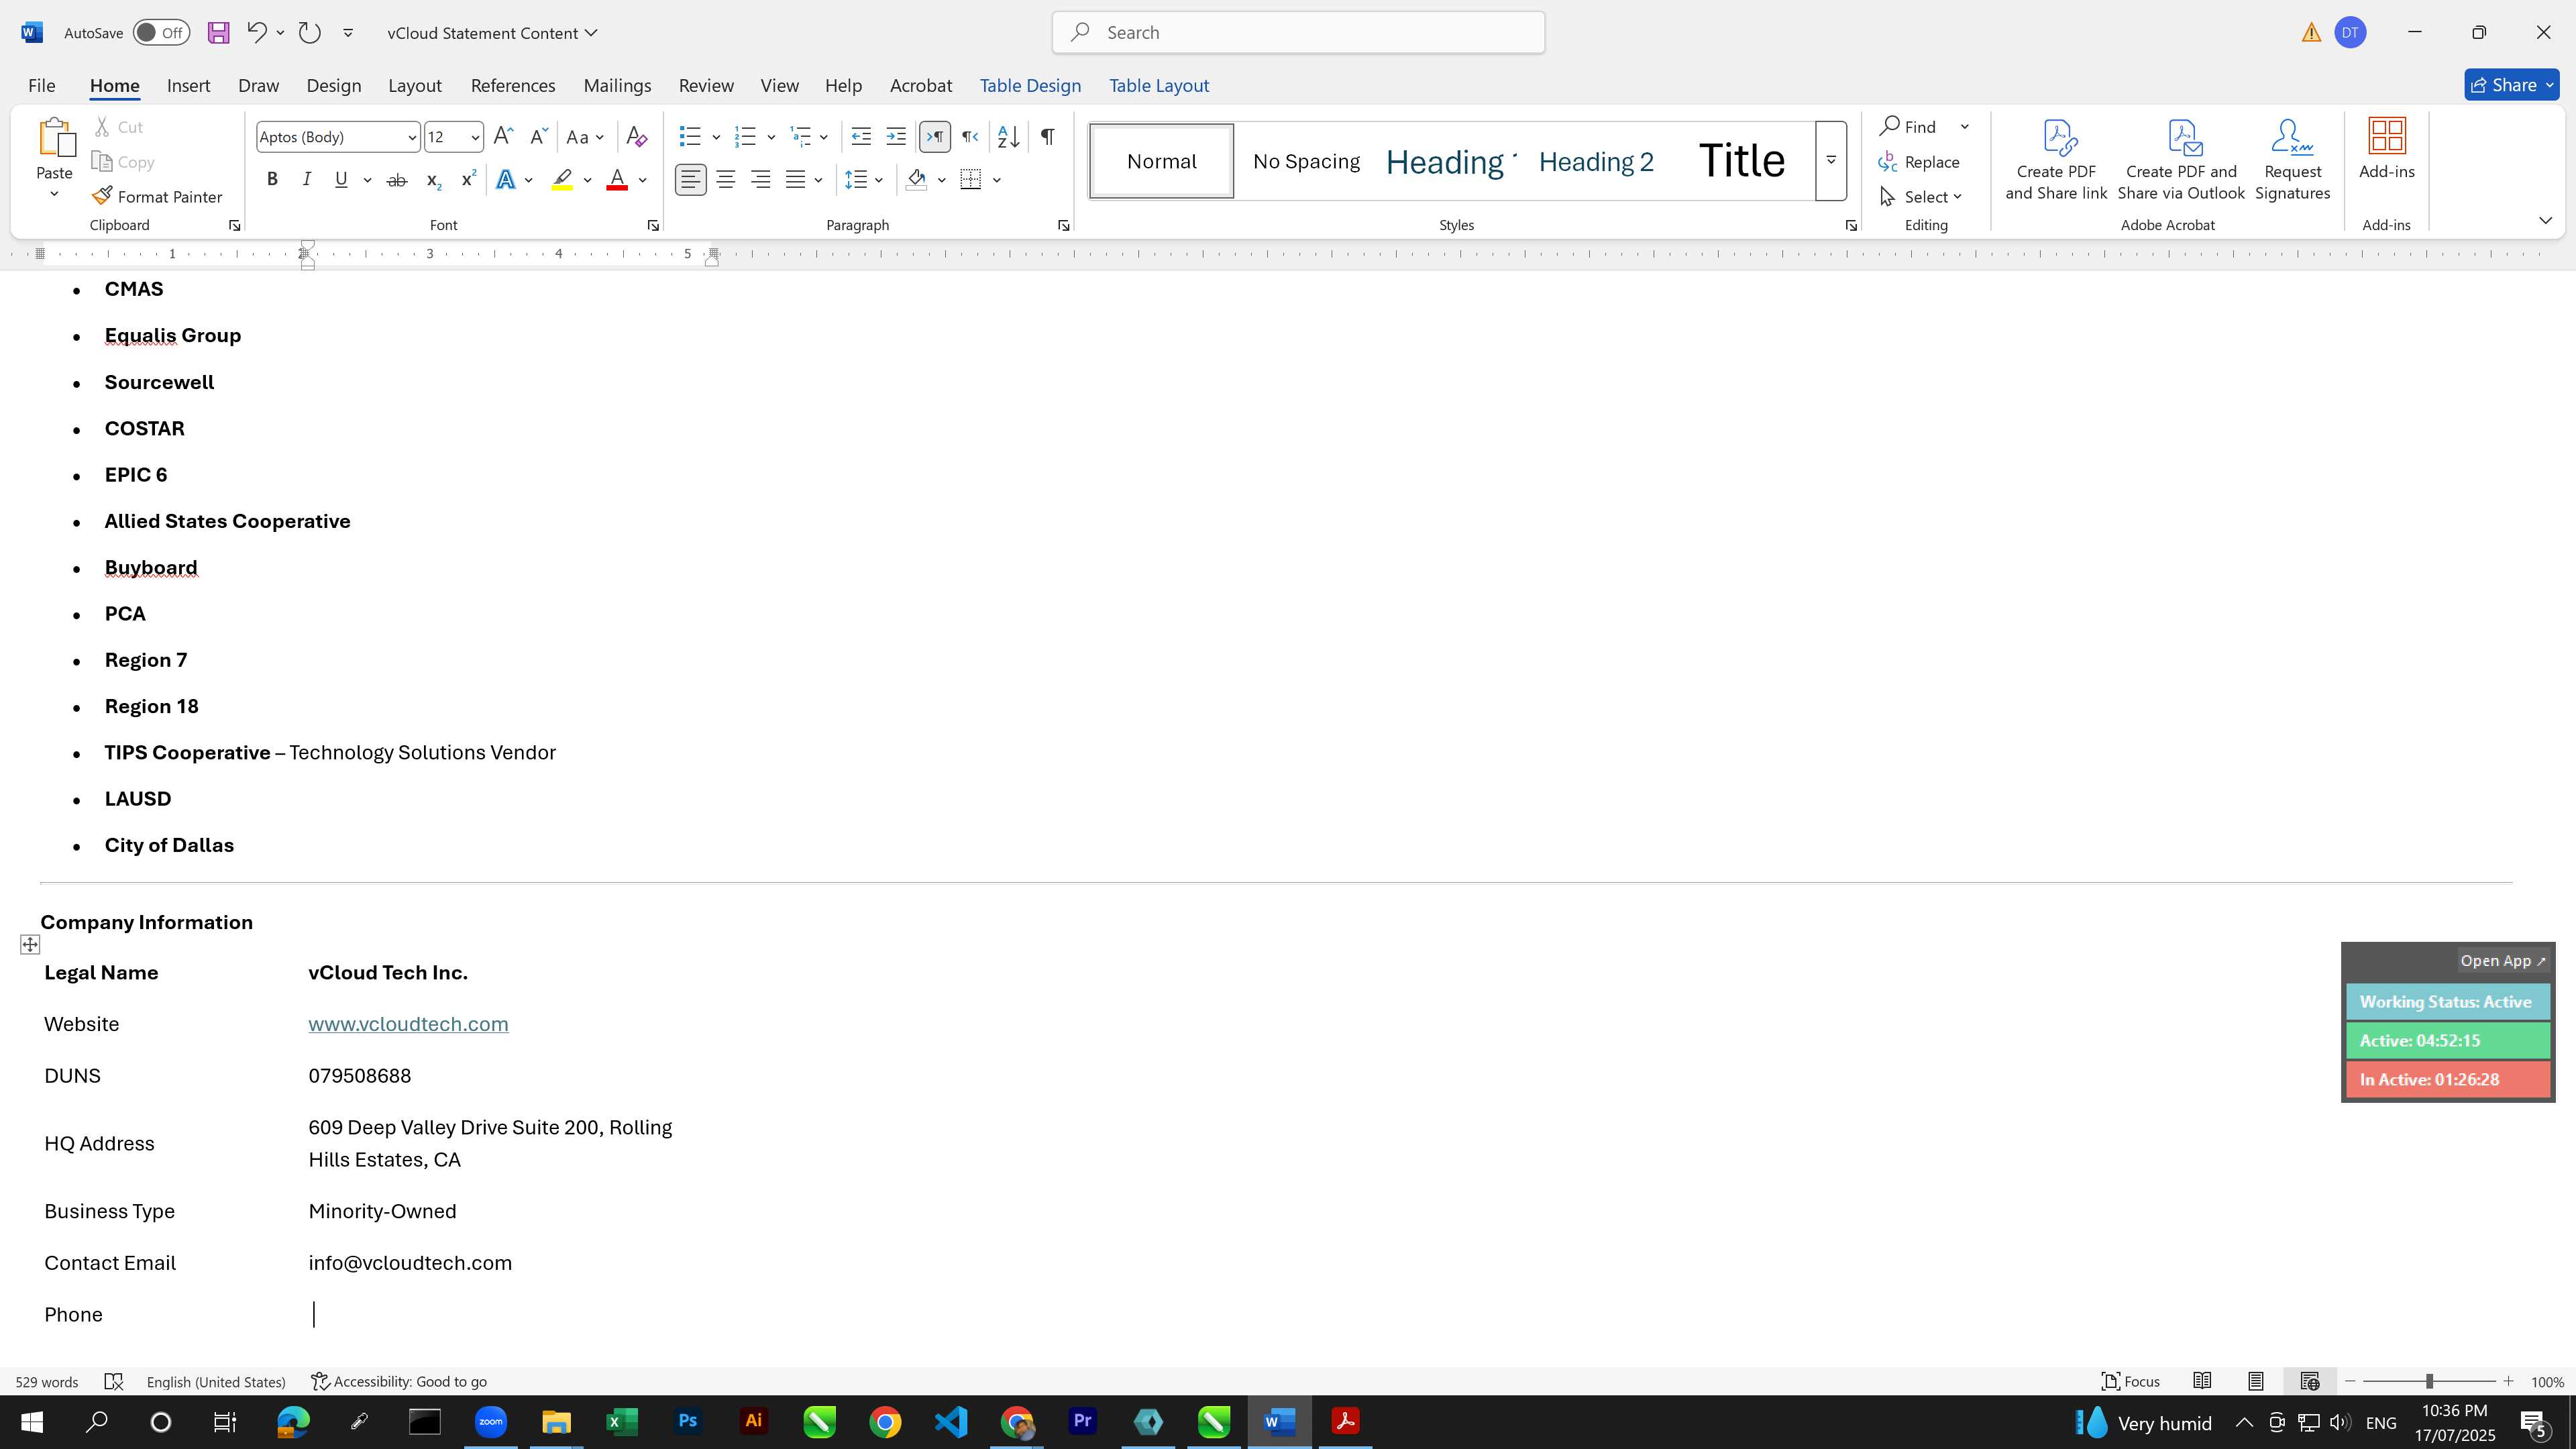Viewport: 2576px width, 1449px height.
Task: Apply Heading 2 style
Action: coord(1596,162)
